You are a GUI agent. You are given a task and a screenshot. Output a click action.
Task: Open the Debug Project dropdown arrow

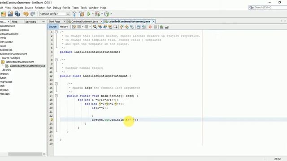[102, 14]
